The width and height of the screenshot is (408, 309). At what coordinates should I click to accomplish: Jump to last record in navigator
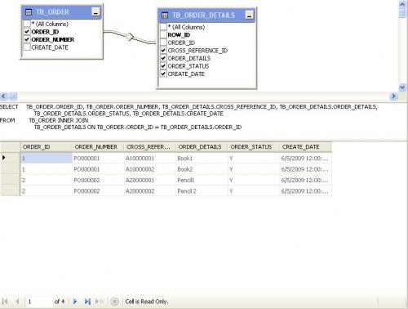(87, 302)
